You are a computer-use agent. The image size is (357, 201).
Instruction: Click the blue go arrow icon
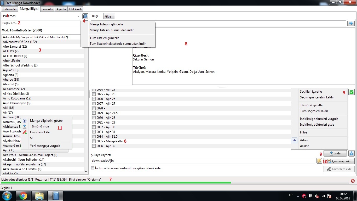click(351, 23)
